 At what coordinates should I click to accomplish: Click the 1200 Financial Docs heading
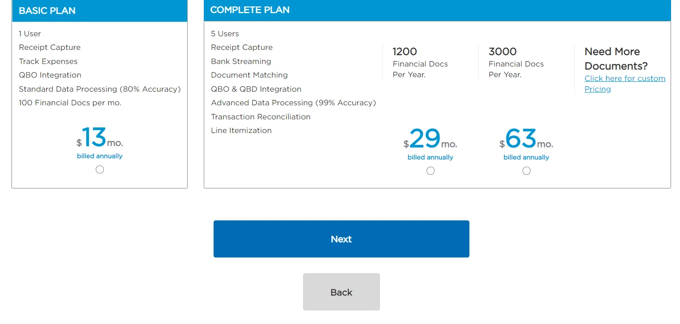click(x=405, y=52)
